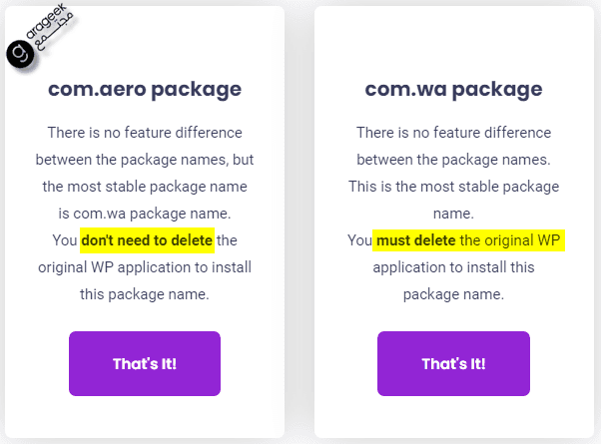This screenshot has height=444, width=601.
Task: Click the arageek watermark text
Action: (46, 21)
